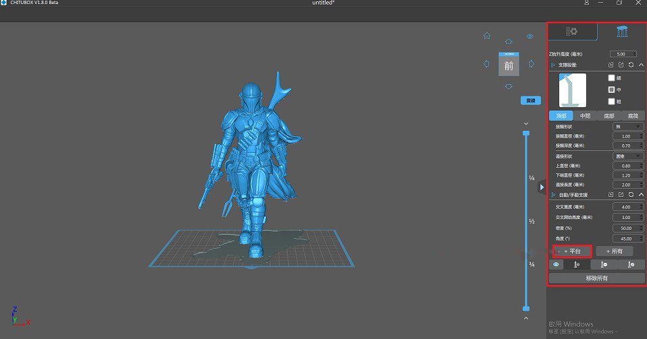The image size is (647, 339).
Task: Reset 自動/手動支援 settings with refresh icon
Action: point(631,195)
